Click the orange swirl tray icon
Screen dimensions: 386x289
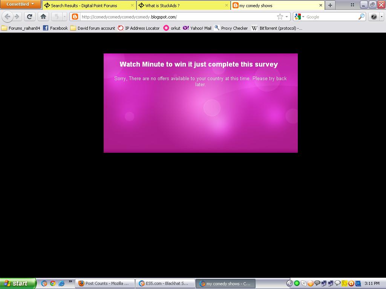click(x=351, y=283)
